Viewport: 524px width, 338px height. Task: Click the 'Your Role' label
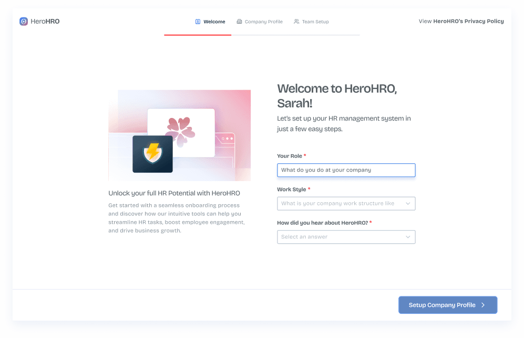pos(290,156)
